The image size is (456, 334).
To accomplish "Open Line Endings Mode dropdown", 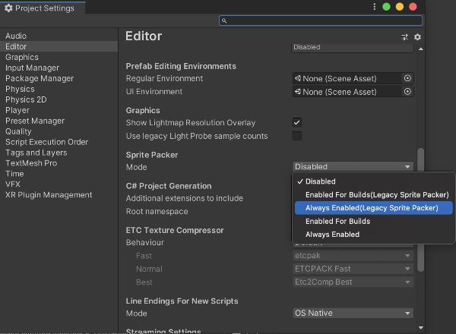I will [353, 313].
